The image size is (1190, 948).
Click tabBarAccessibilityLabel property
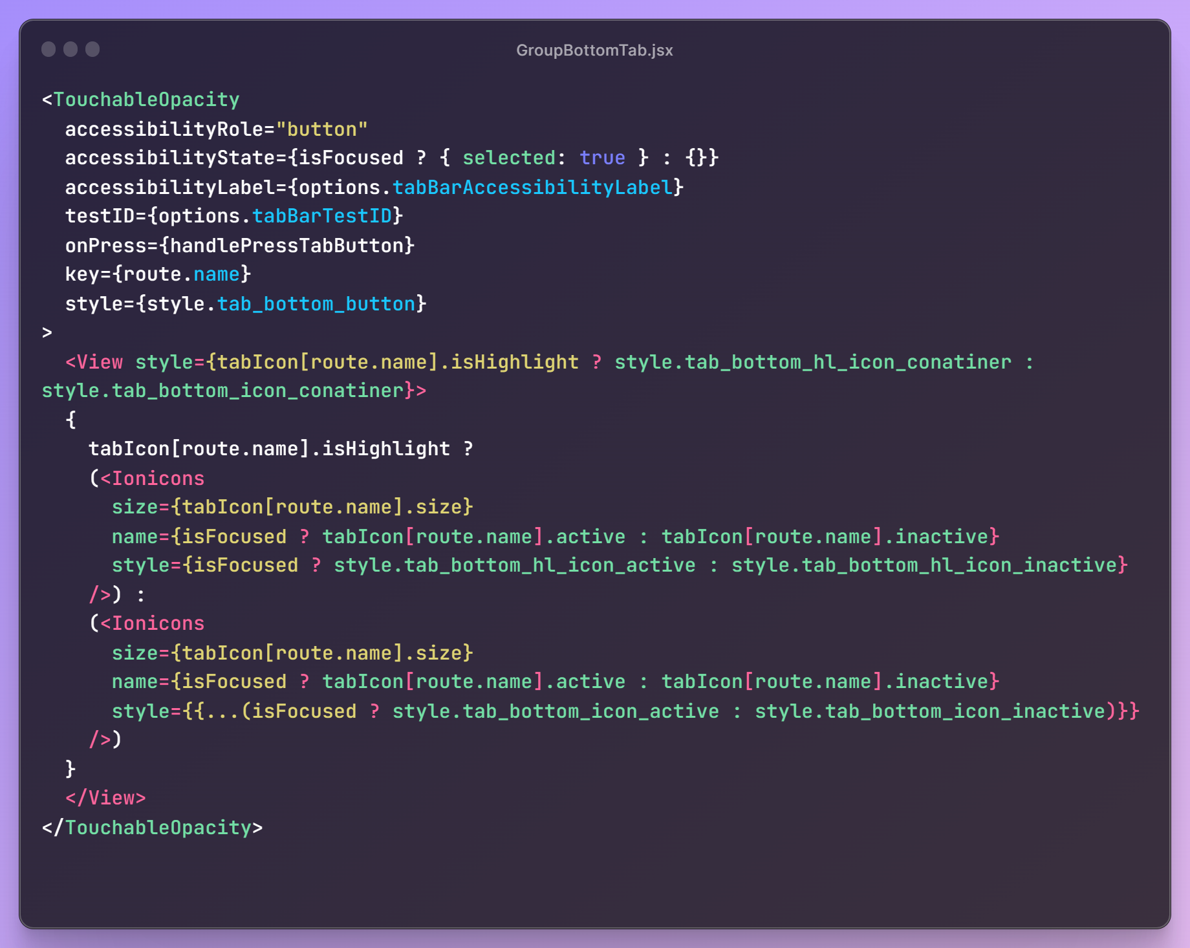(x=533, y=188)
